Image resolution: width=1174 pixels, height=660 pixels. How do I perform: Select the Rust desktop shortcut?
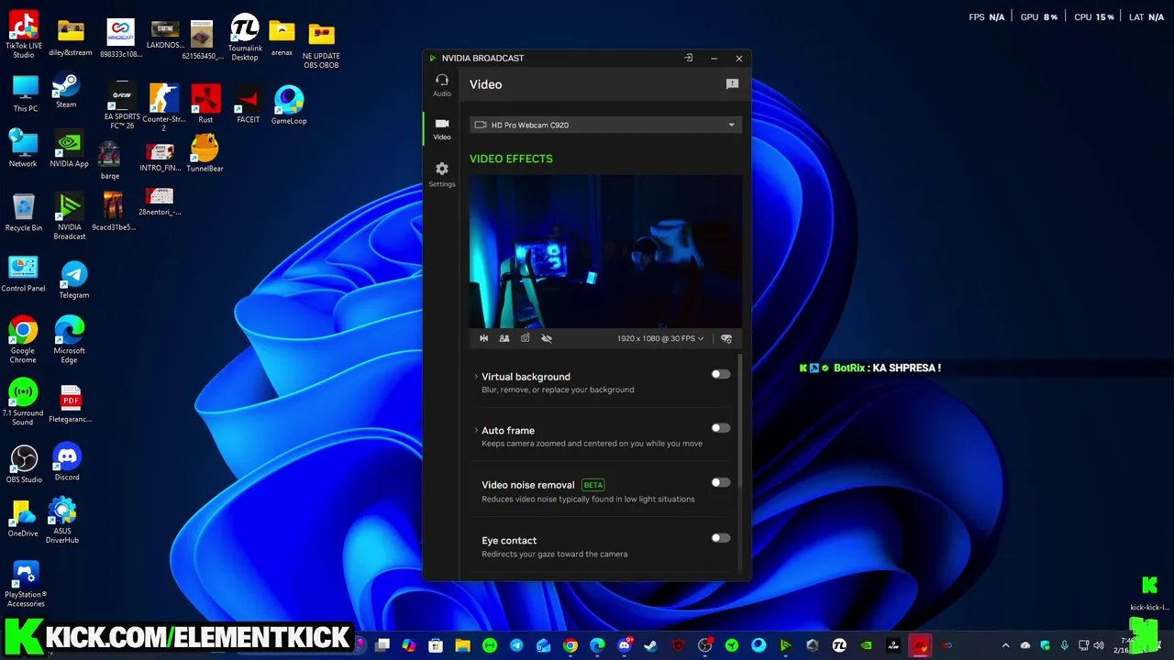pos(205,104)
